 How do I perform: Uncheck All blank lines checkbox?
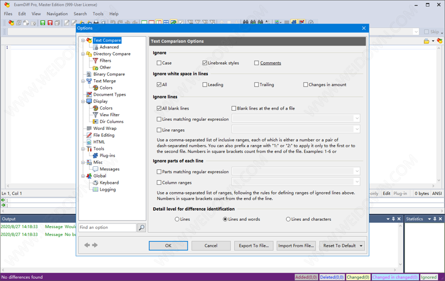tap(159, 108)
